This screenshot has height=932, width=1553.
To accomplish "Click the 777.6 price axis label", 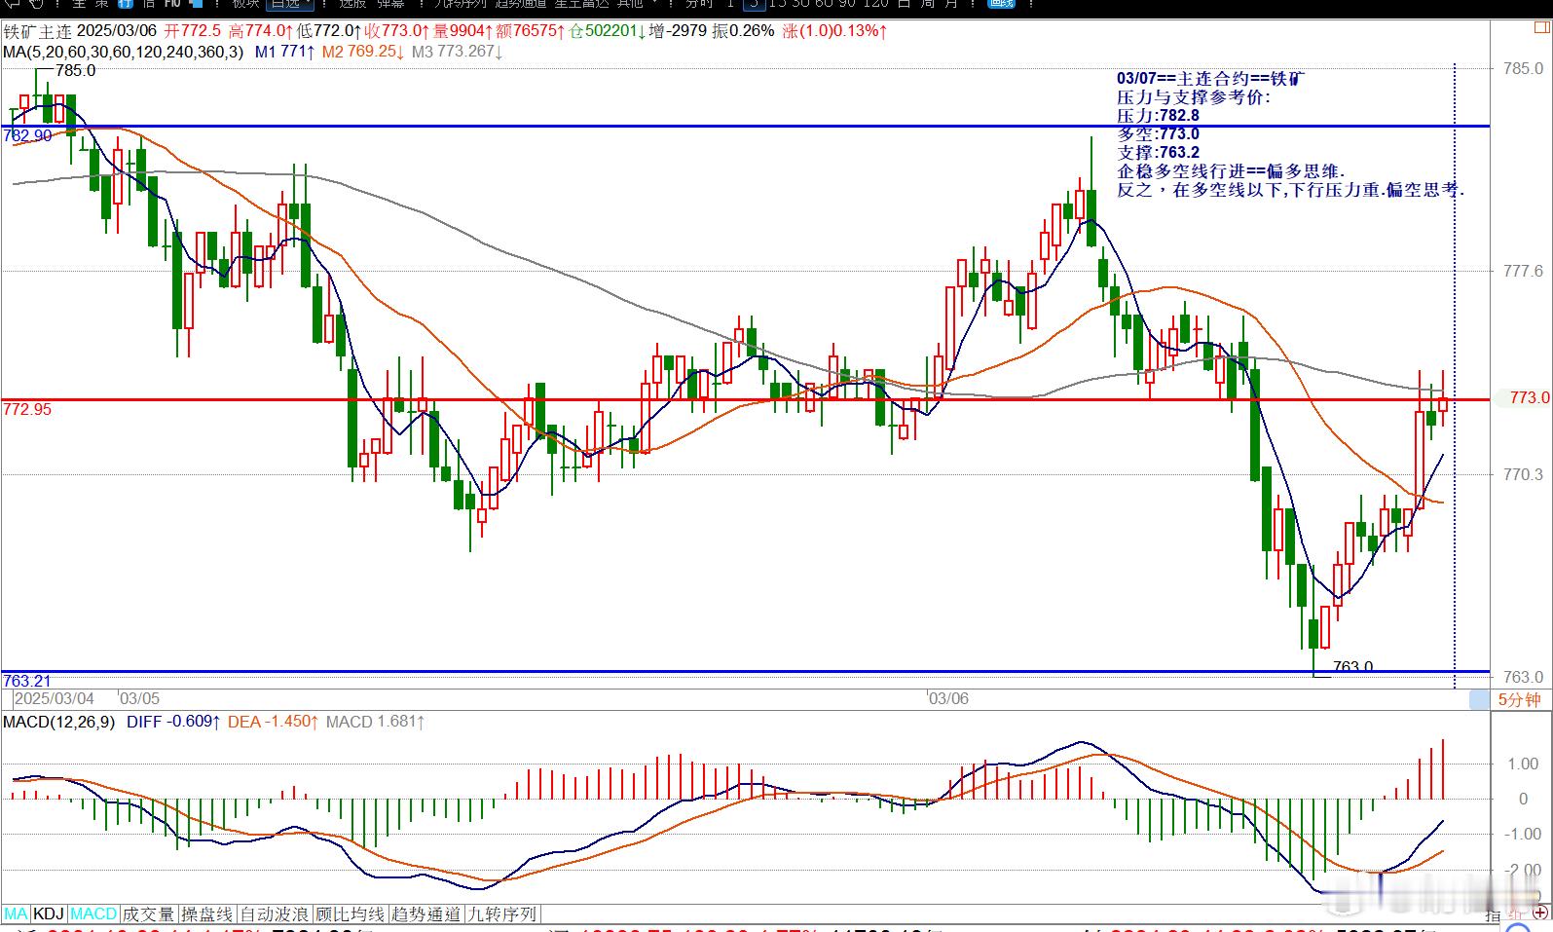I will pyautogui.click(x=1524, y=272).
